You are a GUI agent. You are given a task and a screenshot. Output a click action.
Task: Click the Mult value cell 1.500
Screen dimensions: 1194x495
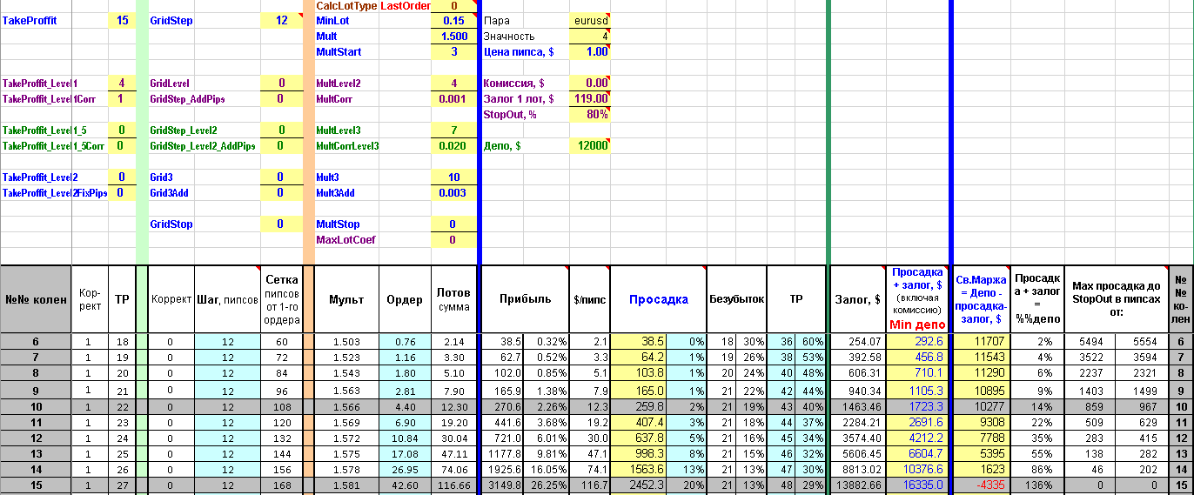(x=454, y=37)
